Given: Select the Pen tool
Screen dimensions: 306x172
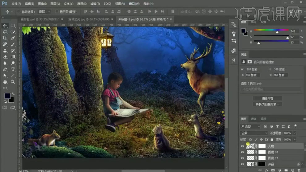Looking at the screenshot, I should pos(5,69).
